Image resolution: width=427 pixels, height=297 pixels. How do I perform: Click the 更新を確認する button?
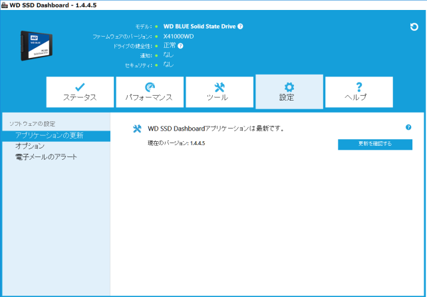coord(375,145)
